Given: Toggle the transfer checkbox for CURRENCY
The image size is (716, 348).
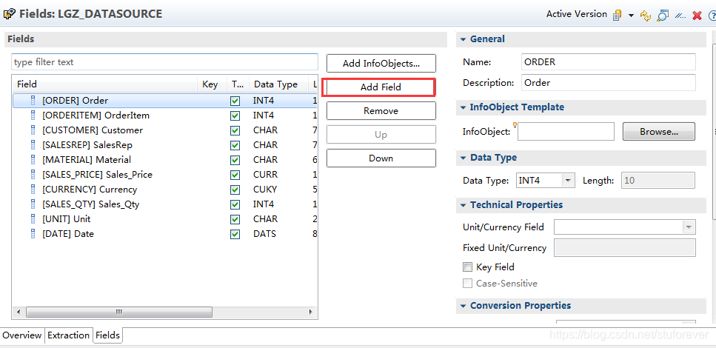Looking at the screenshot, I should (235, 190).
